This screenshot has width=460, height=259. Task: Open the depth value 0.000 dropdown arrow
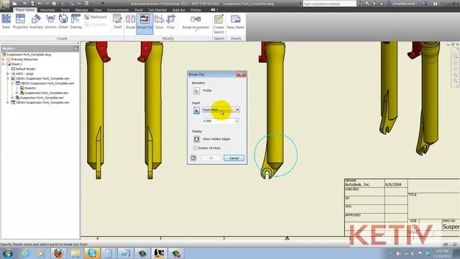[237, 122]
